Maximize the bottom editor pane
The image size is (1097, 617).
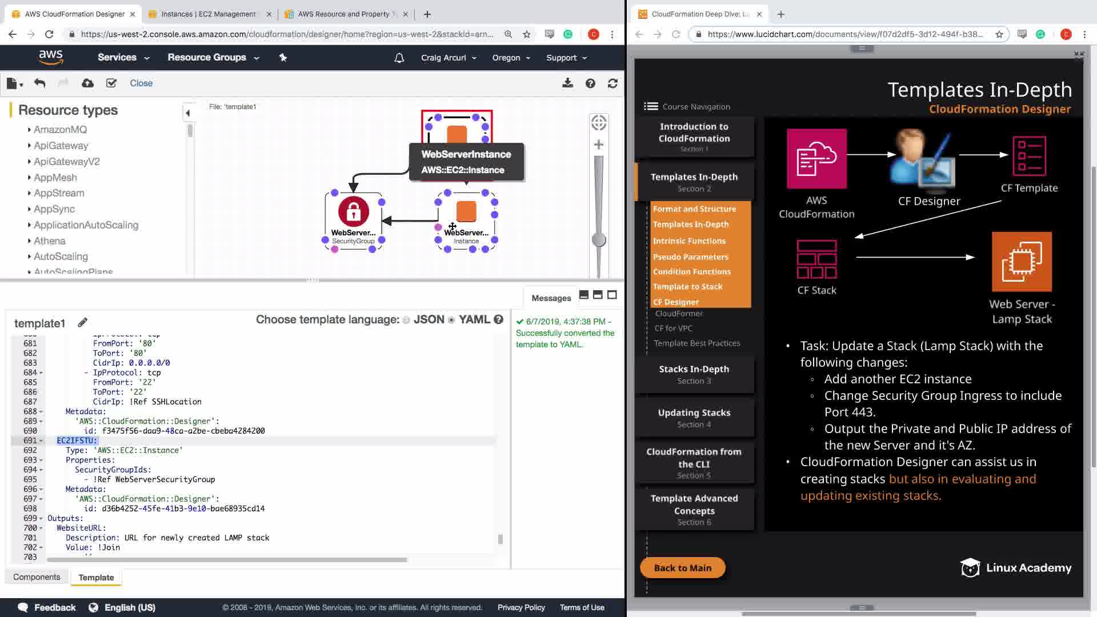[x=612, y=295]
